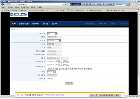Open favorites star icon at top right
The image size is (140, 99).
pyautogui.click(x=135, y=4)
